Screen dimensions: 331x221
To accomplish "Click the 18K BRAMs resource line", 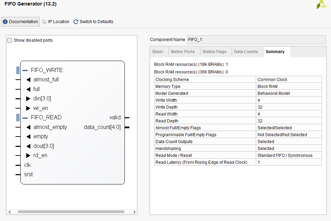I will (x=191, y=64).
